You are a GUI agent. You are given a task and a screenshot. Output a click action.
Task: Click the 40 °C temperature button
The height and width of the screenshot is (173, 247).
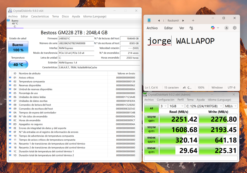(x=18, y=64)
